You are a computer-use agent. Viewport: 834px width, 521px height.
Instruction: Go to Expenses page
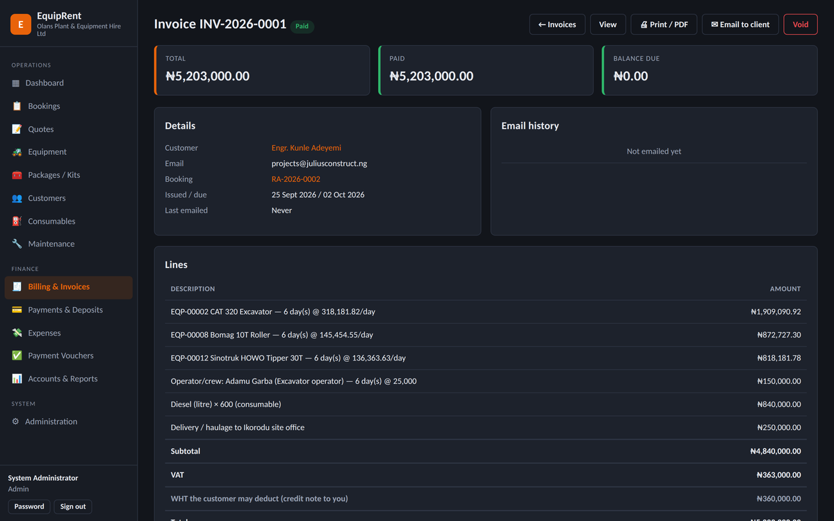point(68,333)
